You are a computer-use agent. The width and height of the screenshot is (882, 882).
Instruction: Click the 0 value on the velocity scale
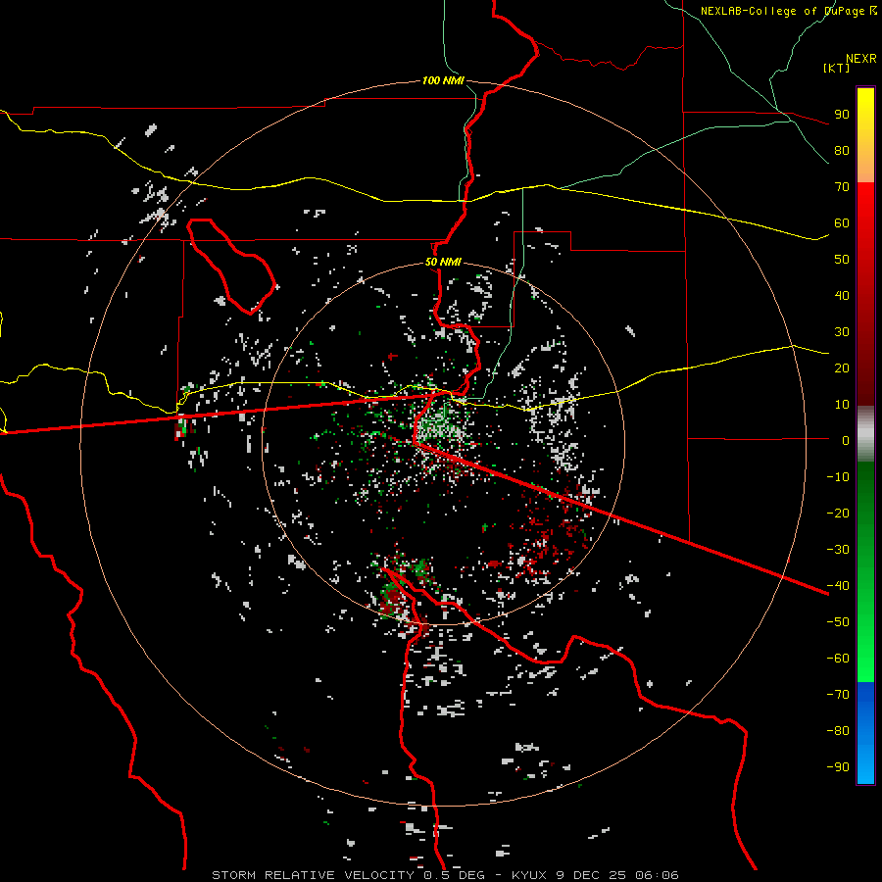pyautogui.click(x=846, y=440)
